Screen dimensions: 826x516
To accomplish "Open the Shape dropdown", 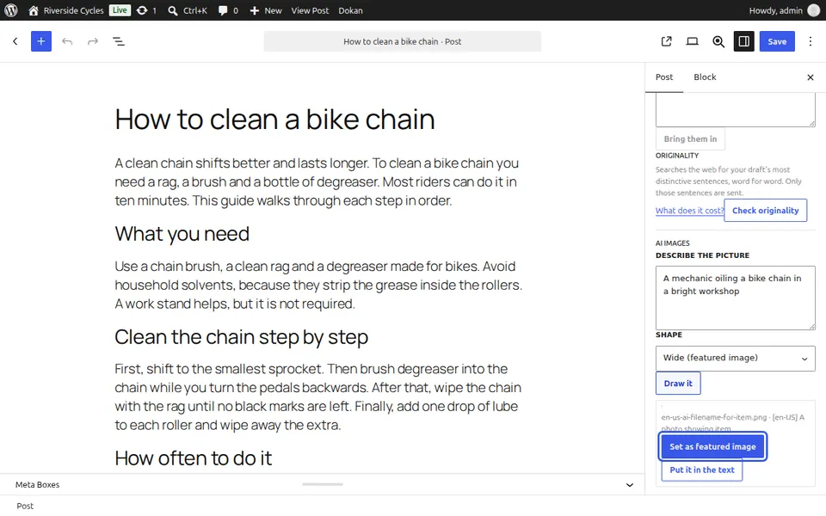I will (736, 358).
